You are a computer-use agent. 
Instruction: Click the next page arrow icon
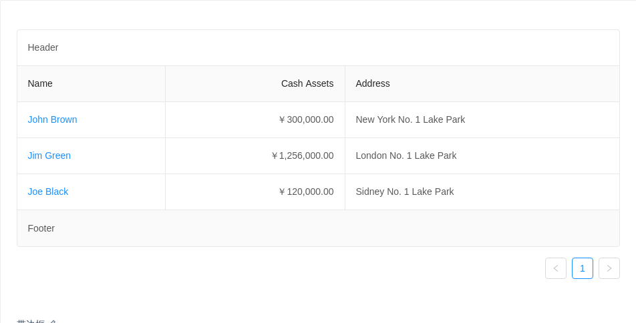click(609, 268)
